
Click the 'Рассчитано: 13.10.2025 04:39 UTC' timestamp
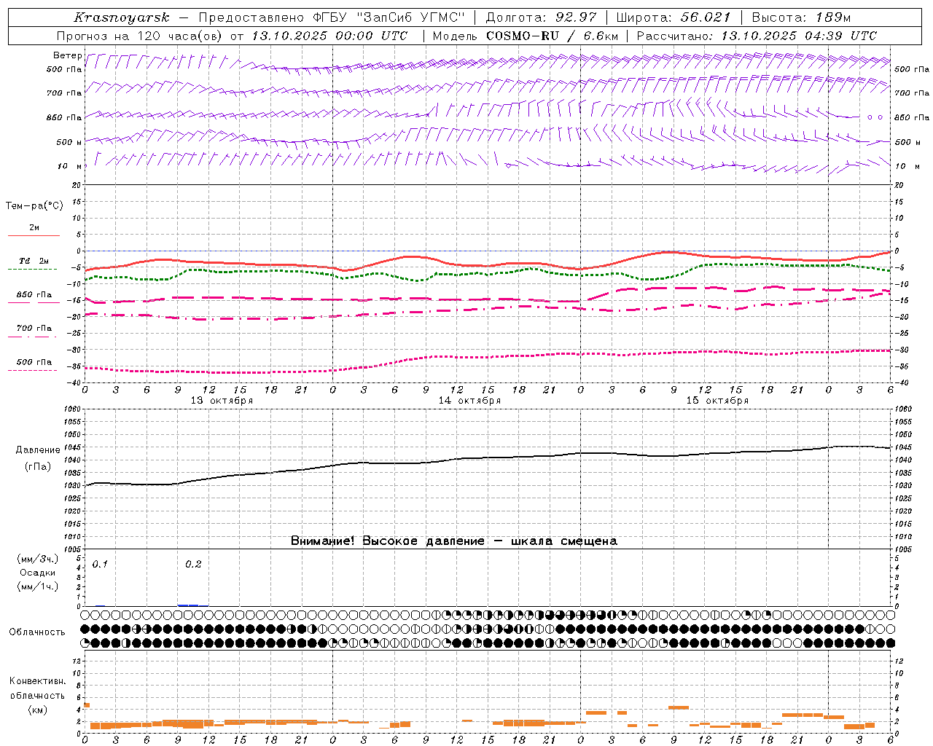[757, 36]
